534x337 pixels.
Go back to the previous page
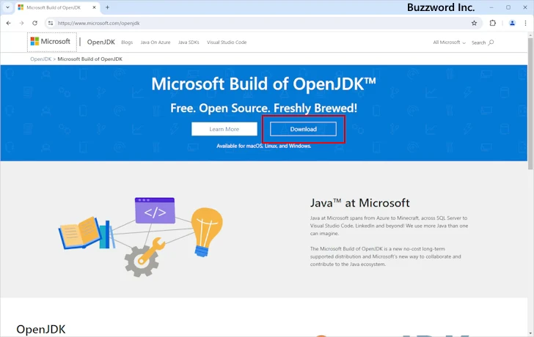9,23
